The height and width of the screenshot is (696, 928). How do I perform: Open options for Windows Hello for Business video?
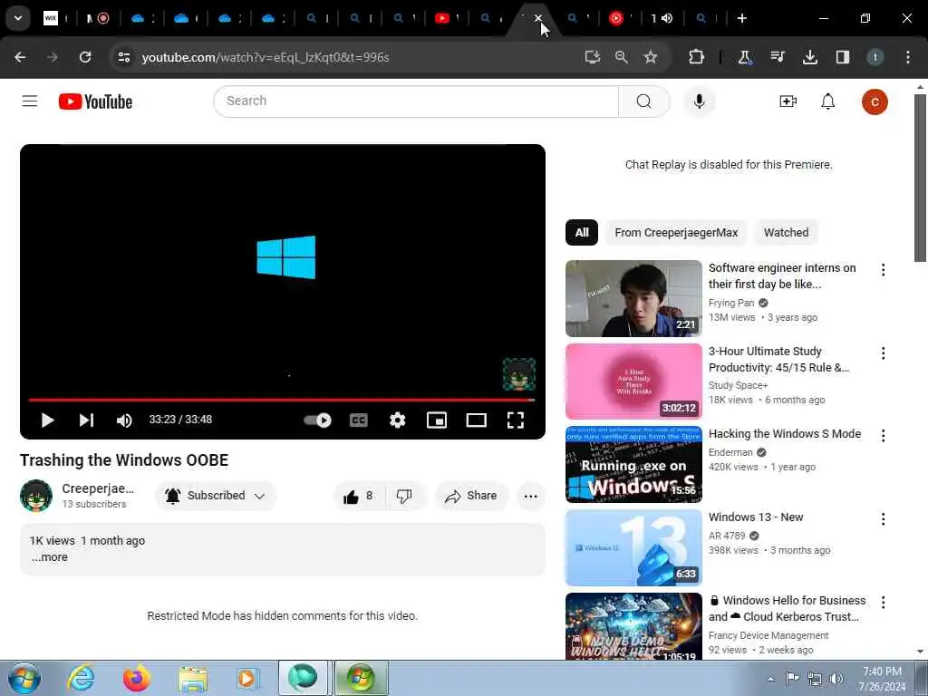[883, 603]
